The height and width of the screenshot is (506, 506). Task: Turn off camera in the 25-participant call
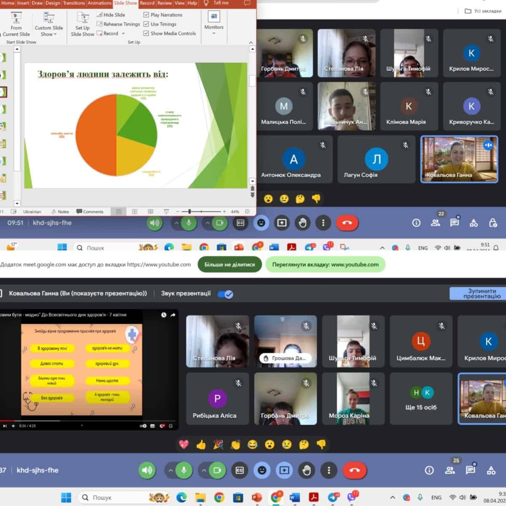218,470
